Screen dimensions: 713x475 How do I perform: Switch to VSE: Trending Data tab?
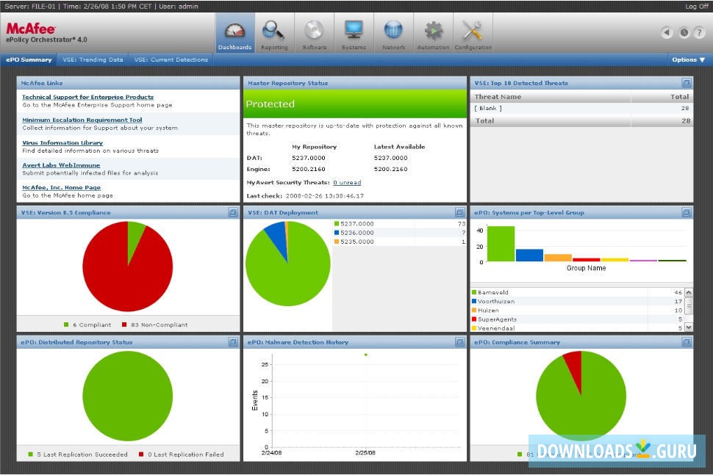pos(93,59)
